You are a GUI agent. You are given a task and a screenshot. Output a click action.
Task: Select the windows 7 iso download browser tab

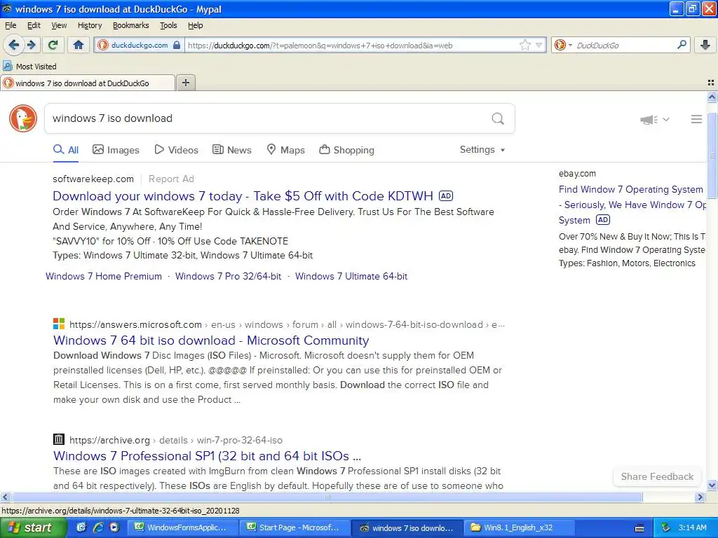[x=88, y=83]
